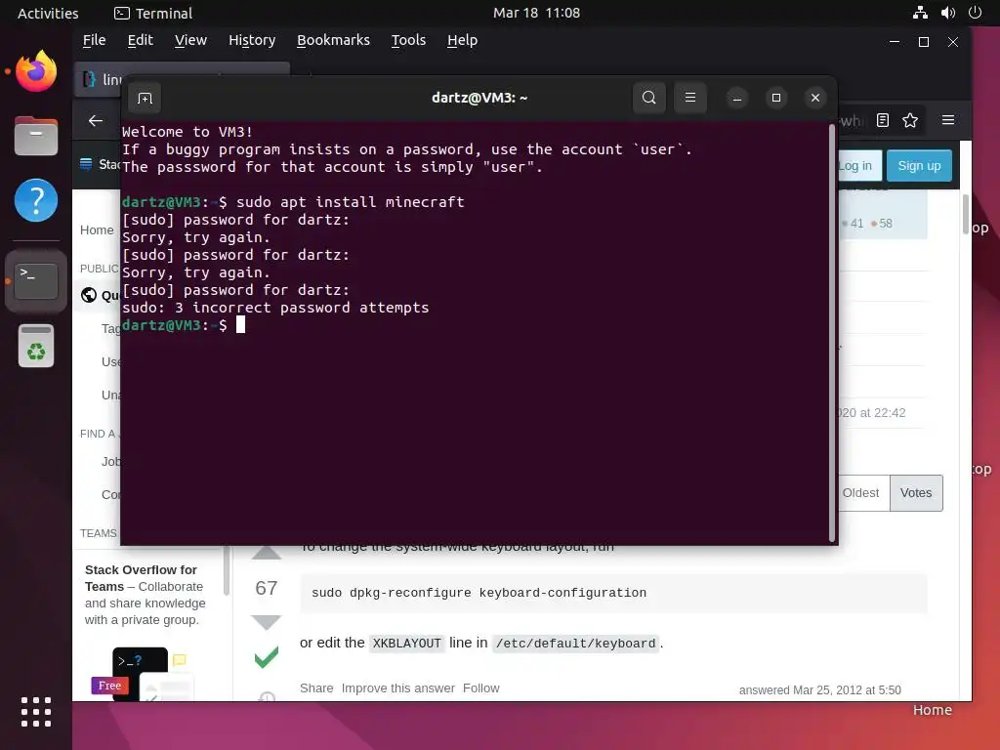Open Help from the dock
Screen dimensions: 1000x750
point(36,200)
